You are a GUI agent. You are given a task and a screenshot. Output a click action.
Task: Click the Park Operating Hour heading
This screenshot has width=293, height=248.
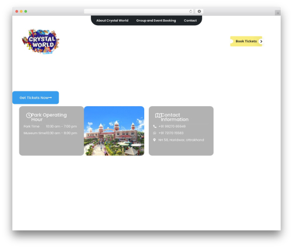click(49, 117)
